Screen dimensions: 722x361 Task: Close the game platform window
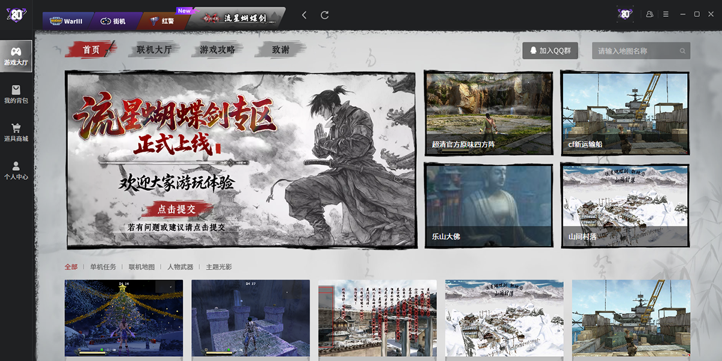pos(711,14)
